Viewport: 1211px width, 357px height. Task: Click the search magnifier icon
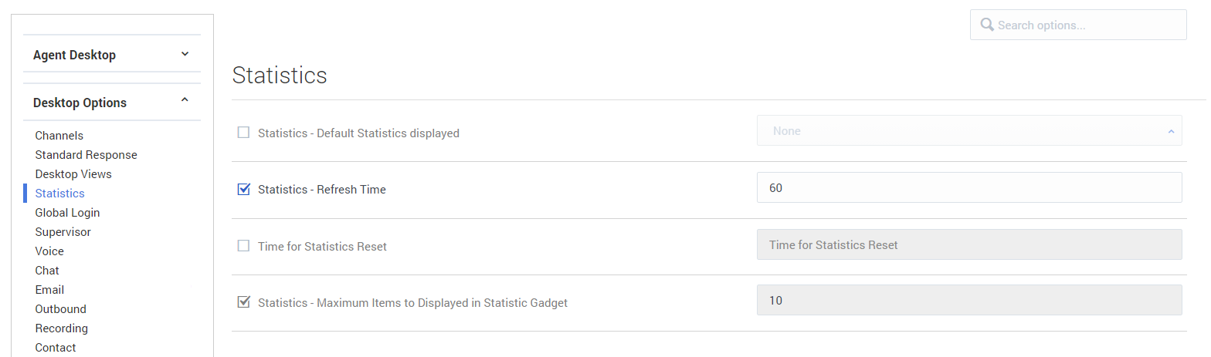tap(986, 25)
